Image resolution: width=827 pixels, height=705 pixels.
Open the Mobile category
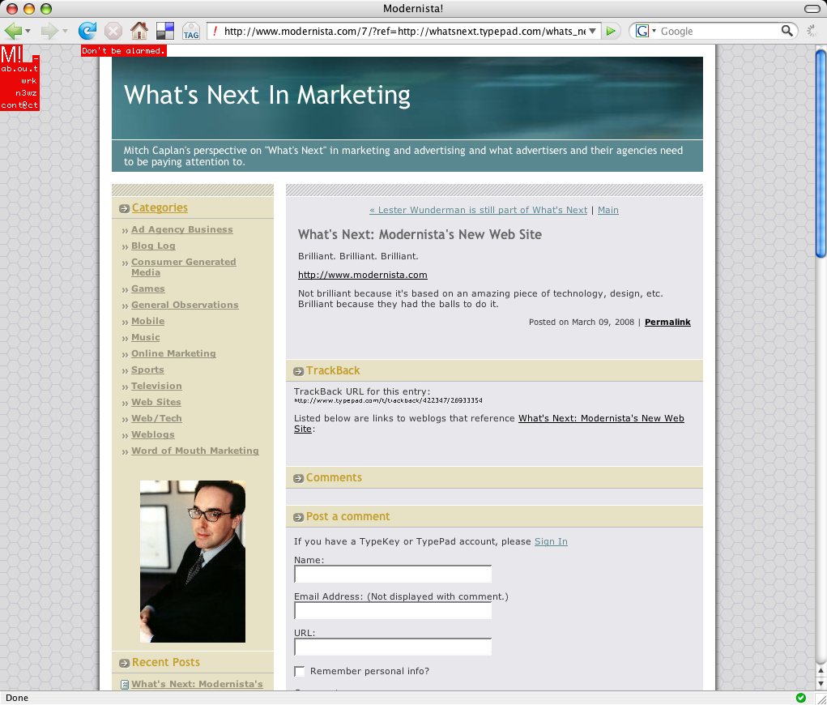[x=147, y=322]
